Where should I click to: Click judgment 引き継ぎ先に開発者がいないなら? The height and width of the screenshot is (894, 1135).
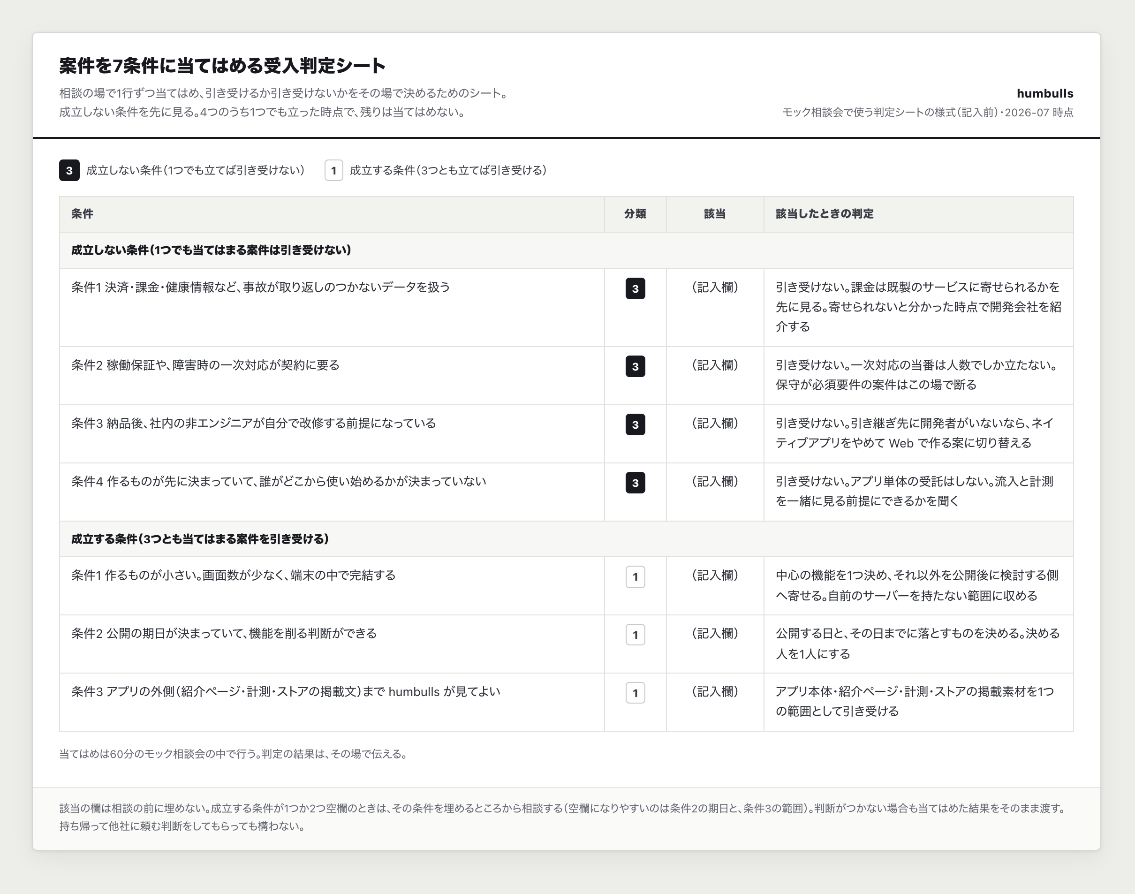(x=915, y=433)
